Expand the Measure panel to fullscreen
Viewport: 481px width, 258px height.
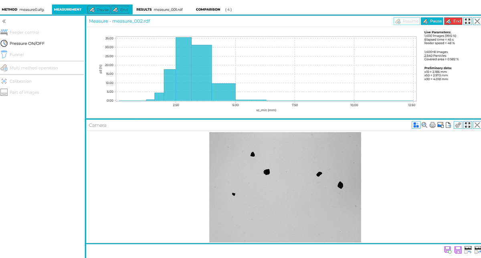click(x=467, y=21)
